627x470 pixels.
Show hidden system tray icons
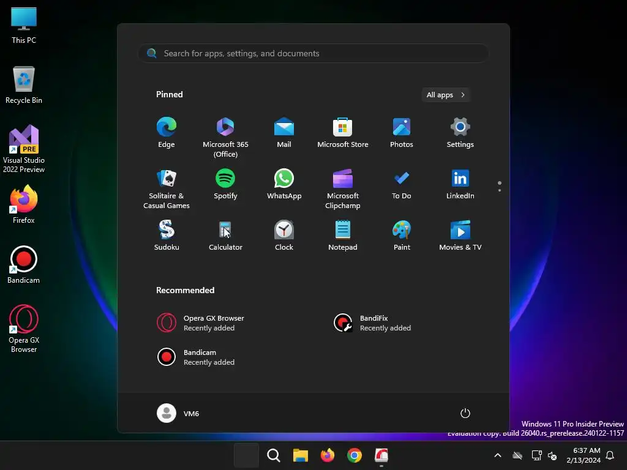point(498,455)
